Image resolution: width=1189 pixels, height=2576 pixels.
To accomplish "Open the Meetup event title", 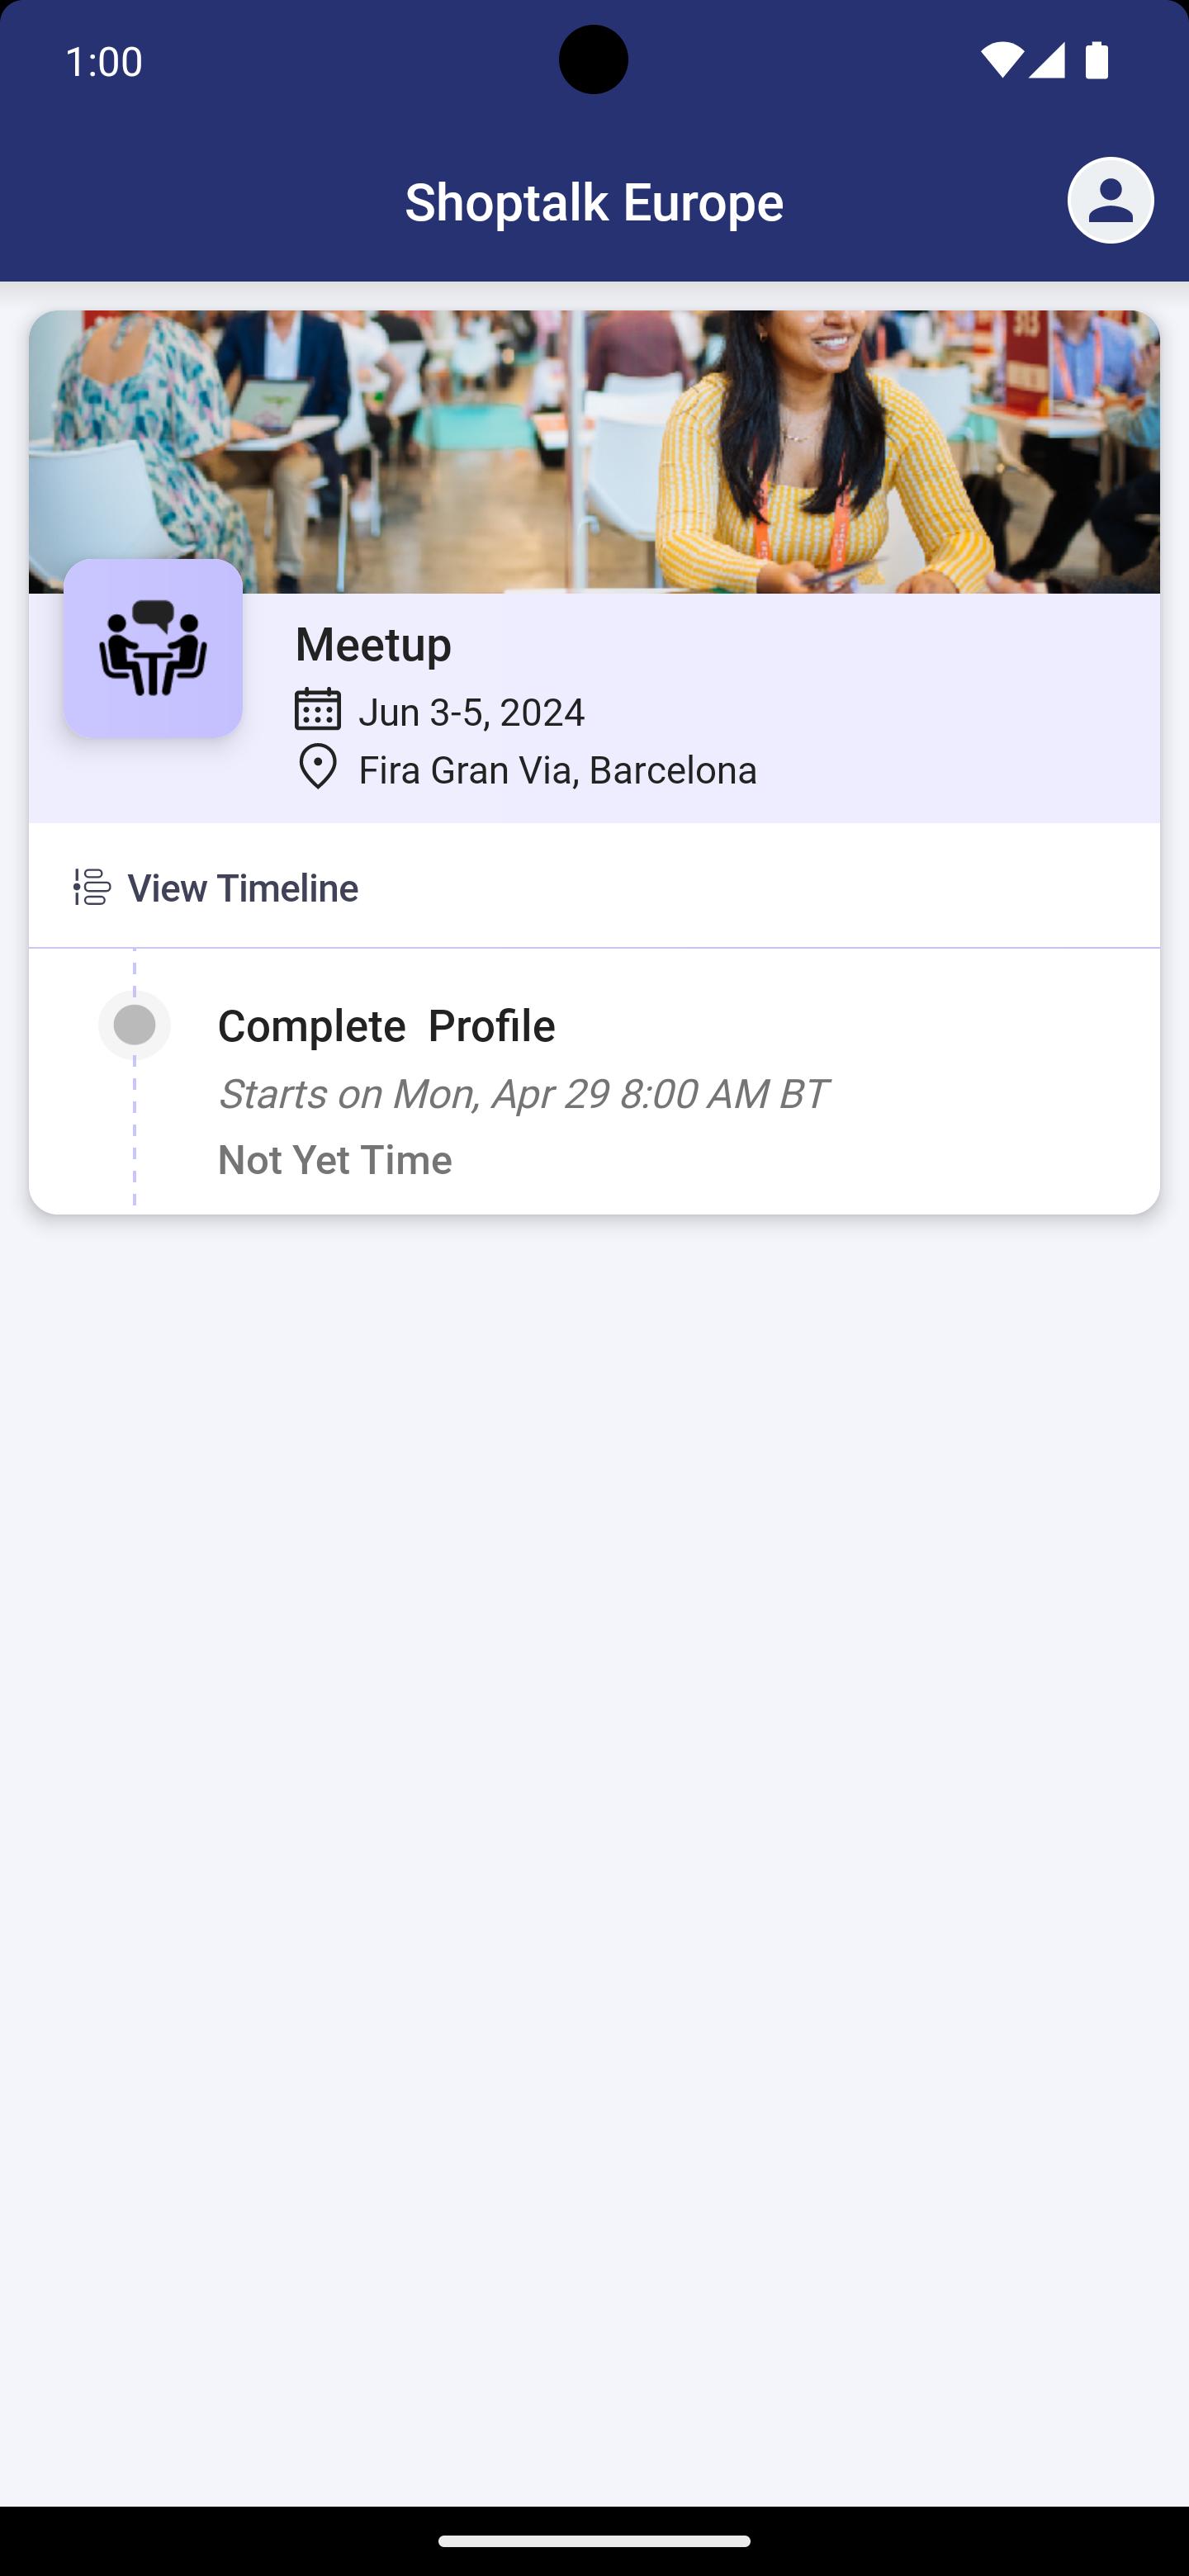I will 373,644.
